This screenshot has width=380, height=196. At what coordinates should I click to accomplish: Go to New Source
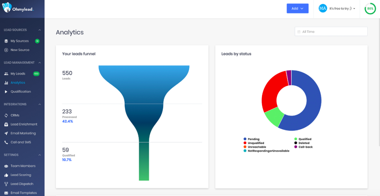(20, 50)
